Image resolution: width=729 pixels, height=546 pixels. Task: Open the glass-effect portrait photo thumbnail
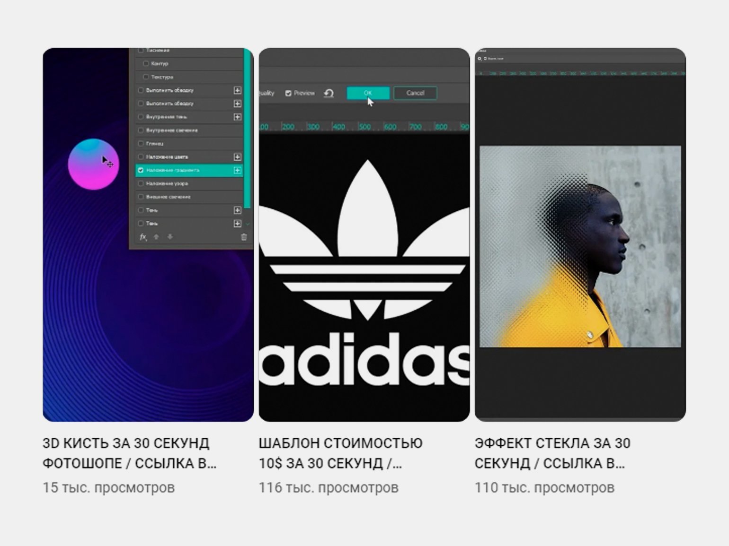(x=580, y=234)
